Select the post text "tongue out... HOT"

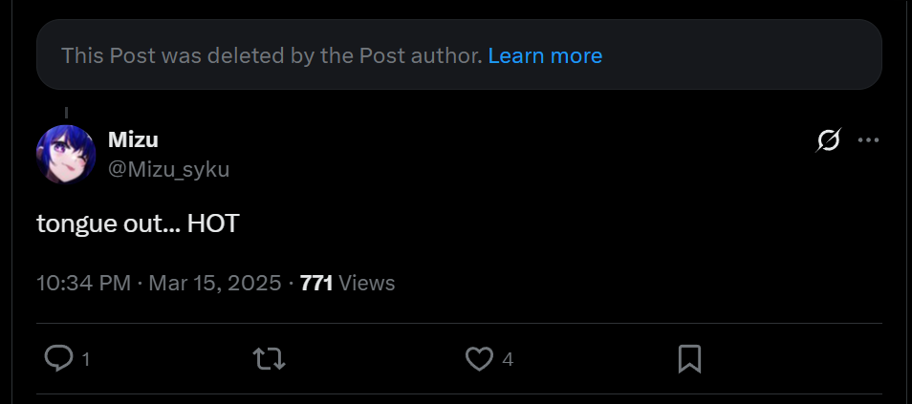tap(137, 224)
